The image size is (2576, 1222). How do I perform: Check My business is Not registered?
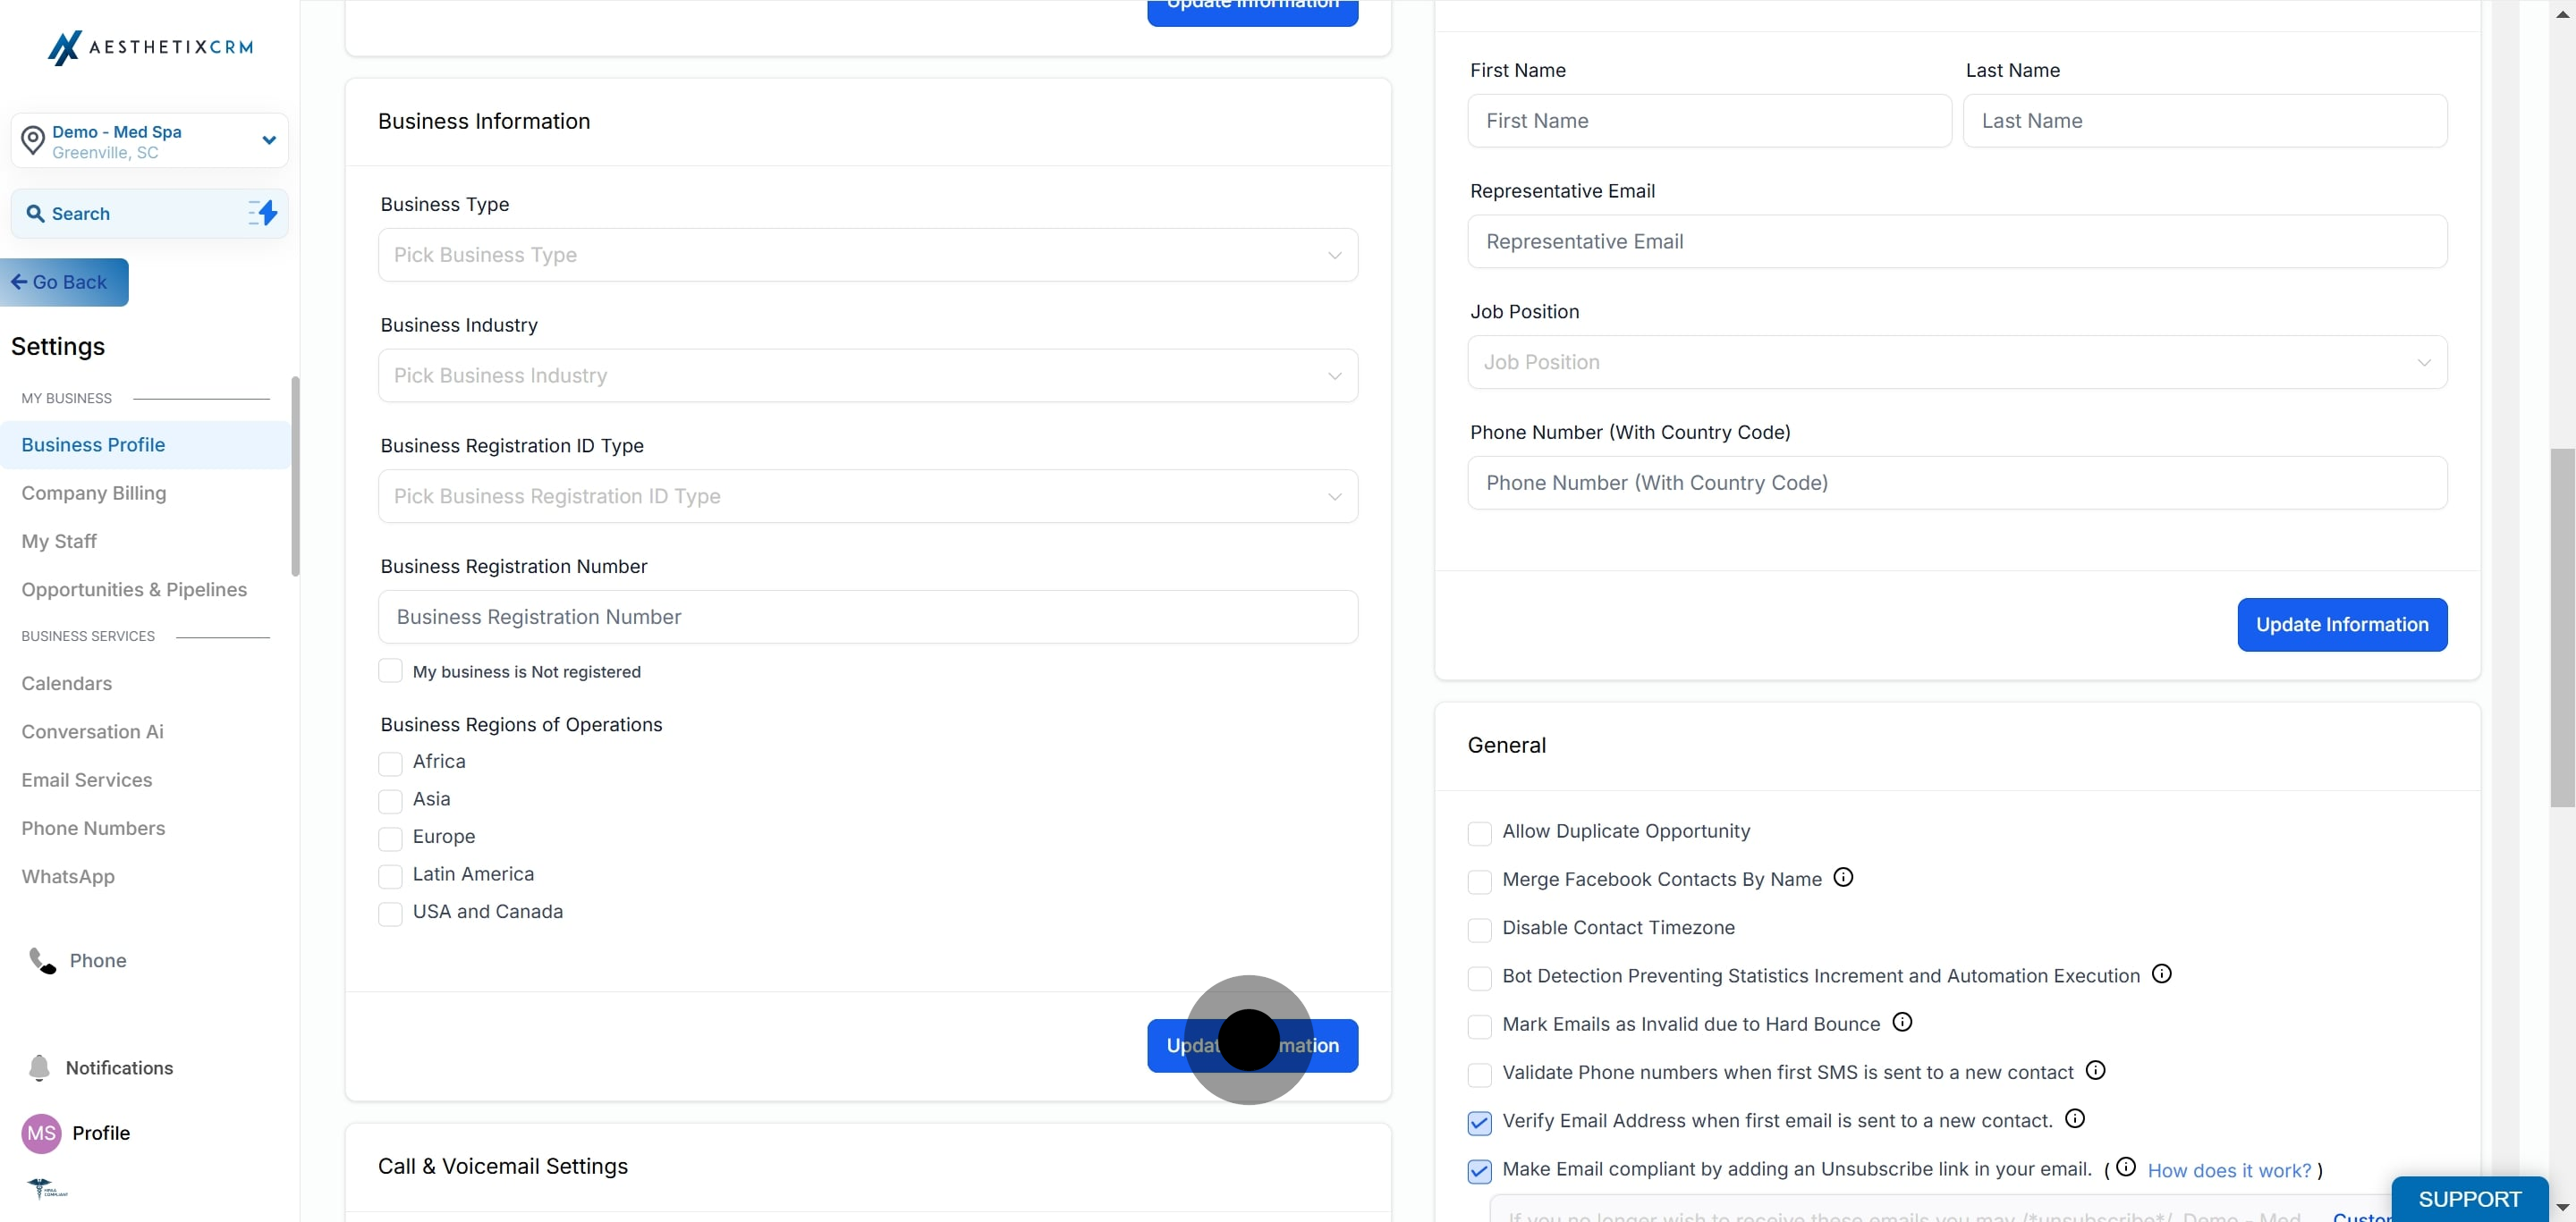(390, 671)
